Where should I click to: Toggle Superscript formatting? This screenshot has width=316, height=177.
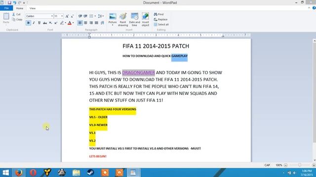point(56,23)
